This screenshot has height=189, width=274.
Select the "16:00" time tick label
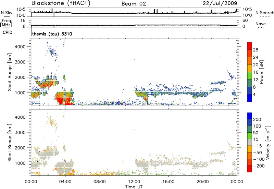point(168,182)
